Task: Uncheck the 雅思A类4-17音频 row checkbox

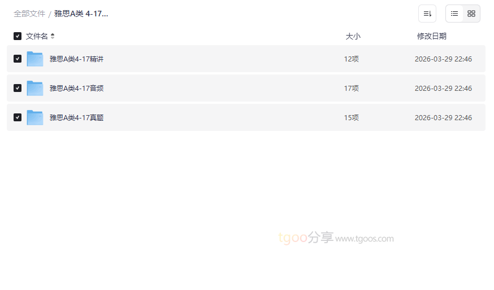Action: point(18,88)
